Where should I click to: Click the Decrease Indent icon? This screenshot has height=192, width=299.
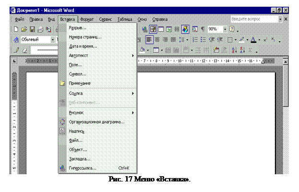pos(212,40)
